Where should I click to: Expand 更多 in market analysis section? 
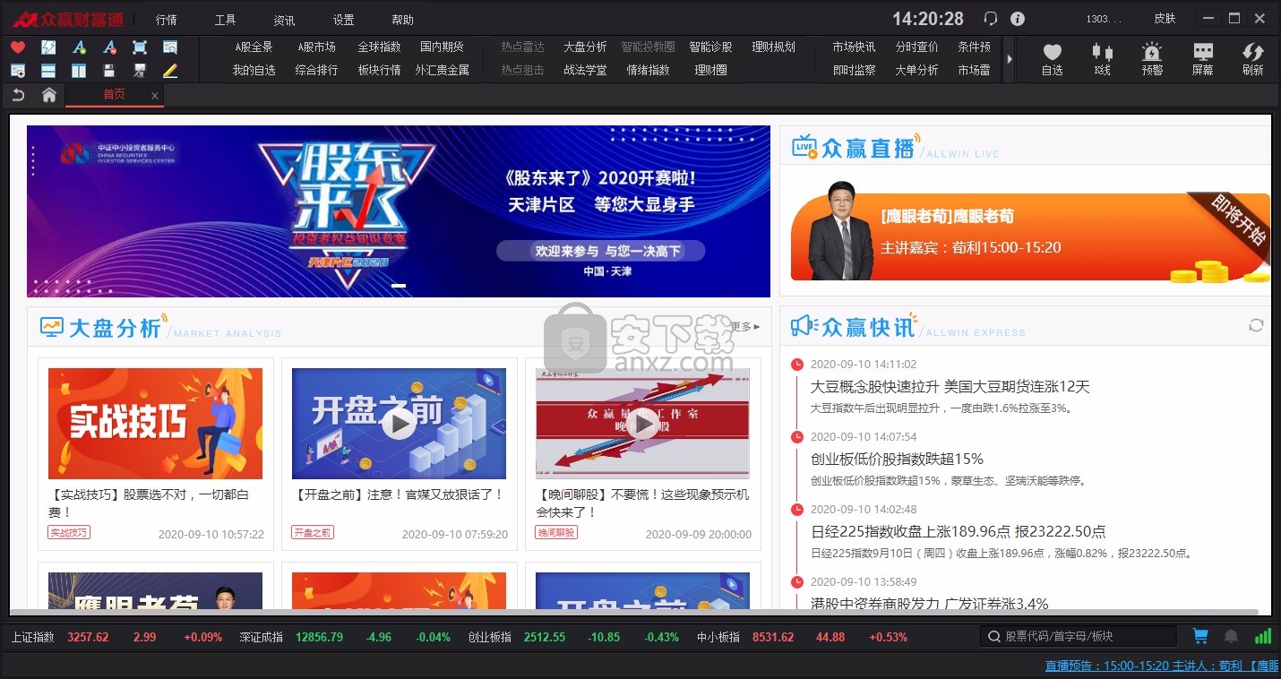pos(745,327)
